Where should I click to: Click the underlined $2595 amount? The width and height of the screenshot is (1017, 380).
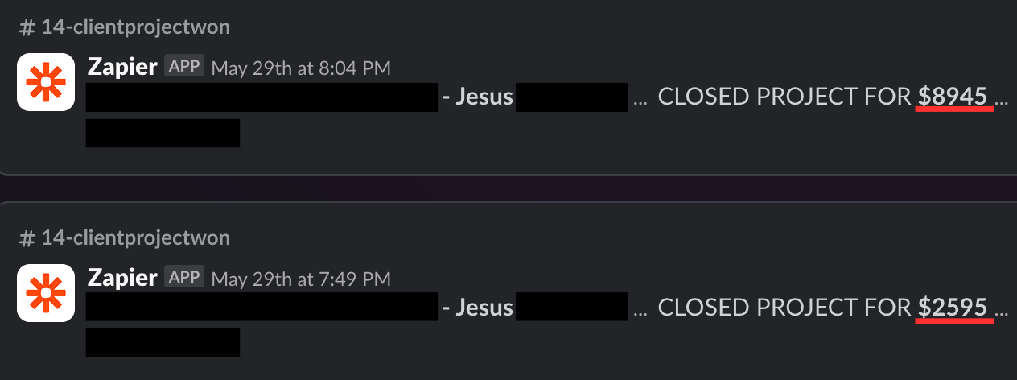click(x=953, y=308)
